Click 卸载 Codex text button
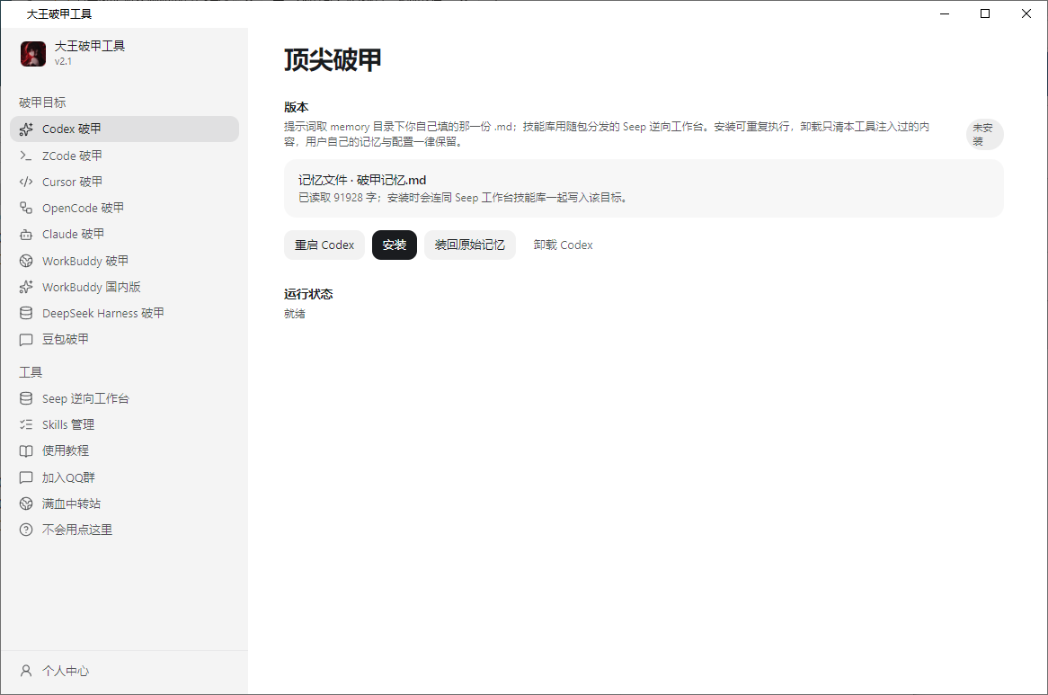 pos(563,245)
